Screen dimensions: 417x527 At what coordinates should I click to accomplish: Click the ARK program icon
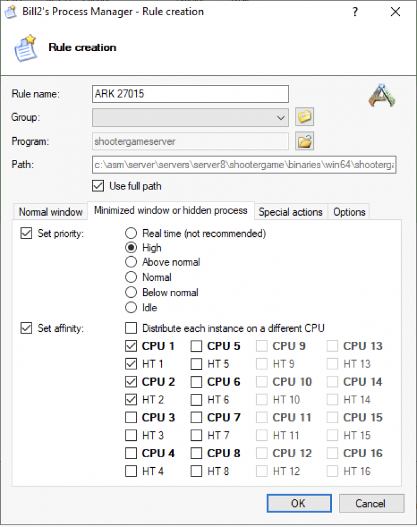click(382, 96)
